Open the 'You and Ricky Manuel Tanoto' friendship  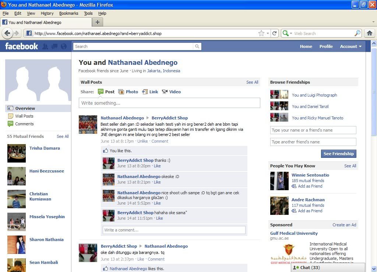click(x=318, y=118)
